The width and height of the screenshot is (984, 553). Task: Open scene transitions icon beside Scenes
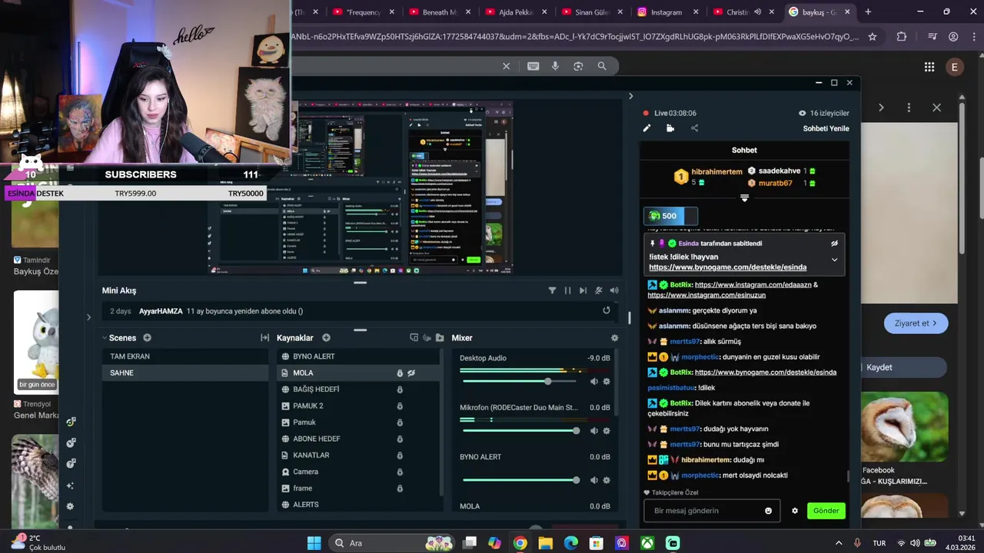coord(265,338)
